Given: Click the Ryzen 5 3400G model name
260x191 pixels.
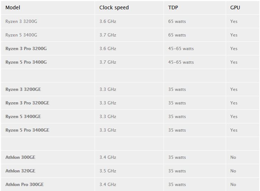Looking at the screenshot, I should [x=21, y=35].
